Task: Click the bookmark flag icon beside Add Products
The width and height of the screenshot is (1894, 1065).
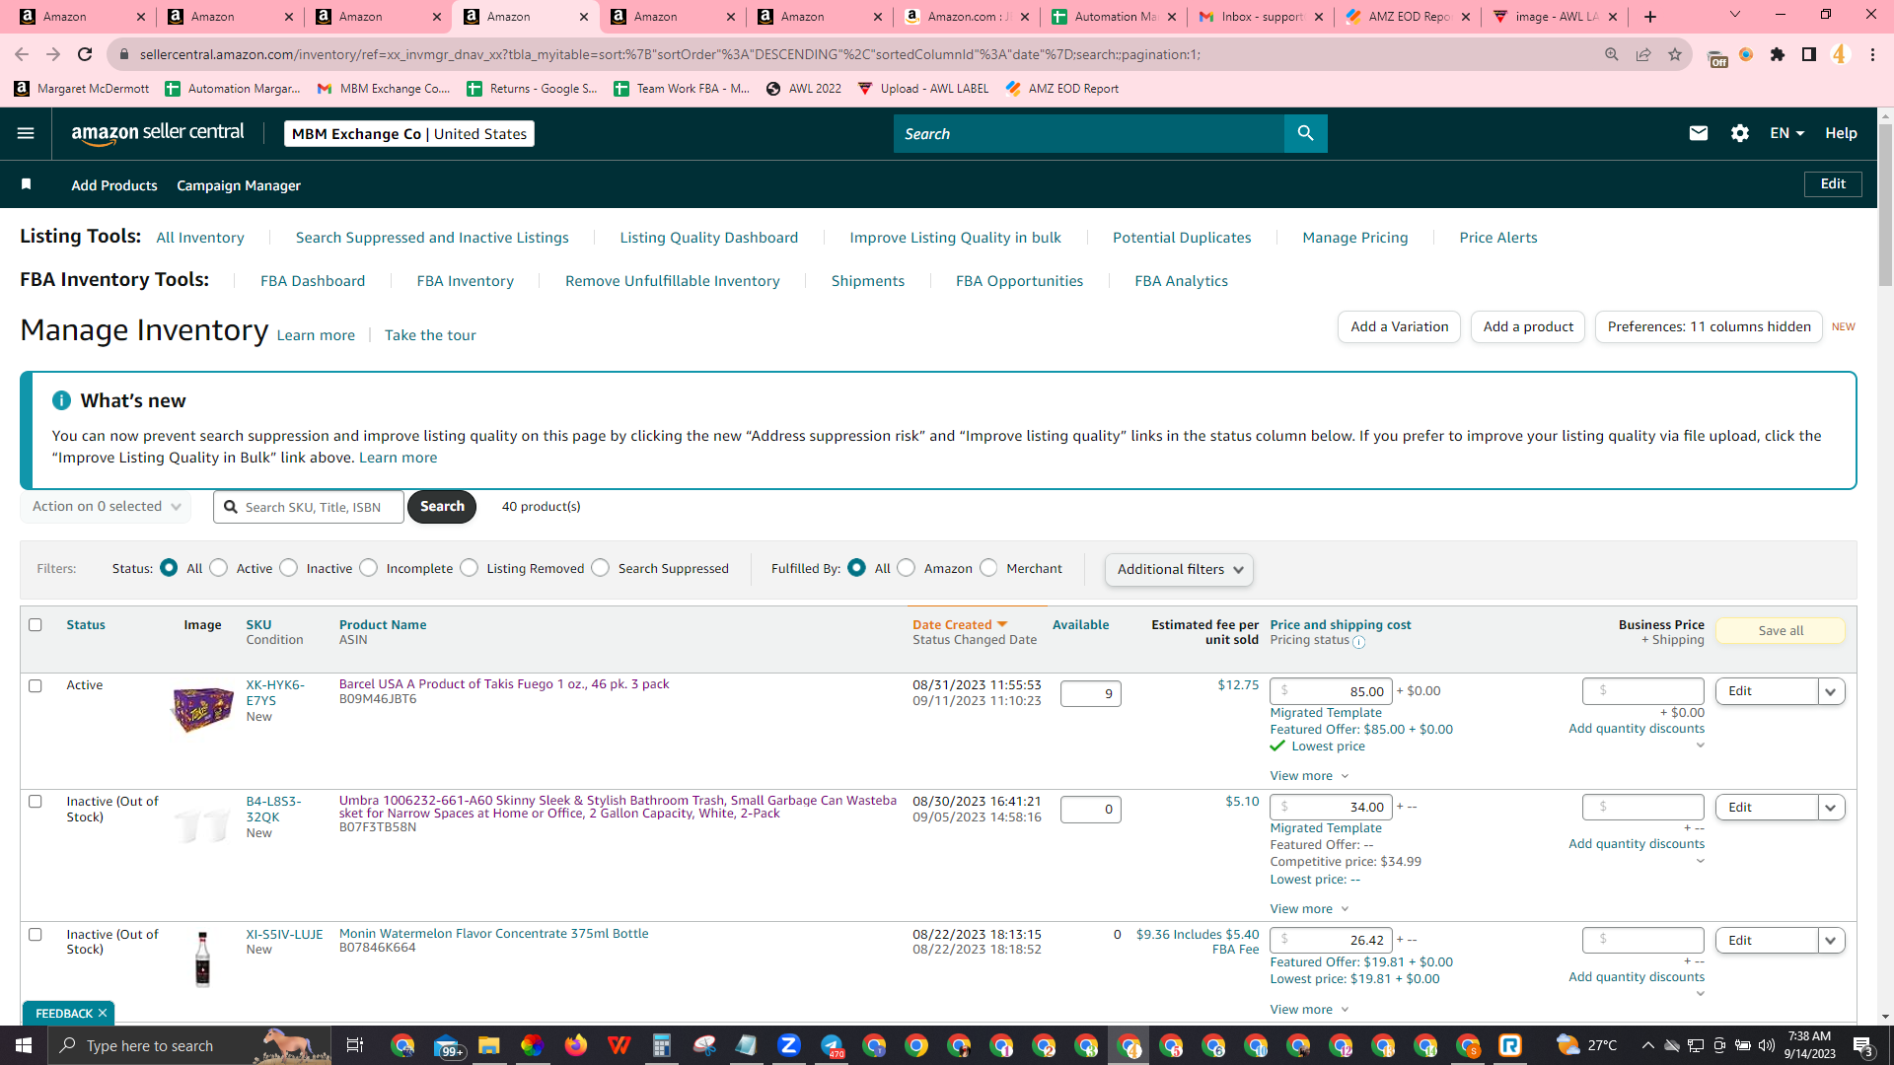Action: pos(27,184)
